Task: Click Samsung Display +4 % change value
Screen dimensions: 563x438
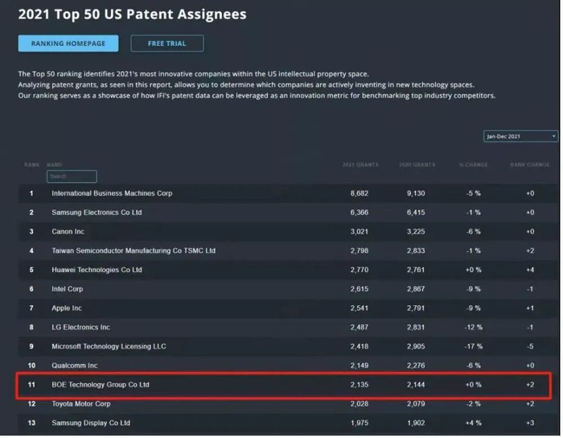Action: 473,423
